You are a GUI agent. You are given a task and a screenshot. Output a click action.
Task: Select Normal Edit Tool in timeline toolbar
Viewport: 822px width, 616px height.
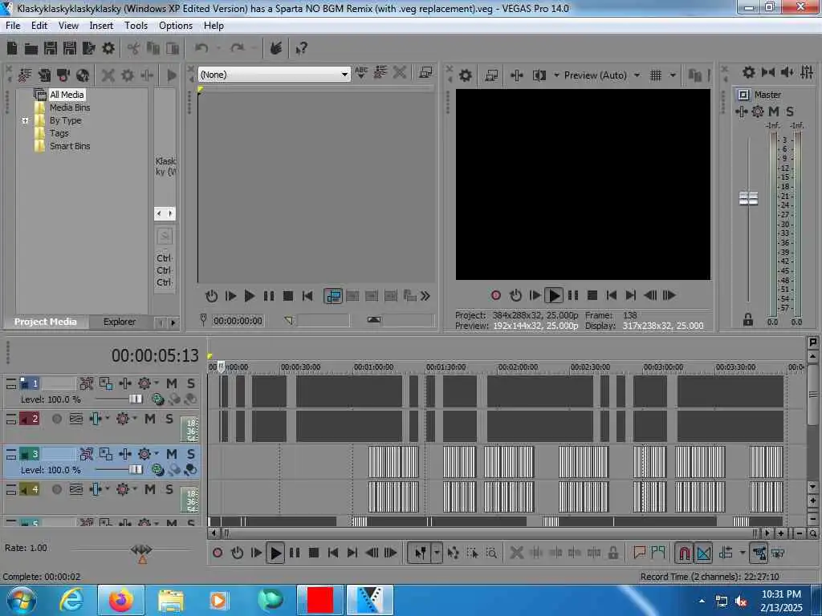point(421,553)
